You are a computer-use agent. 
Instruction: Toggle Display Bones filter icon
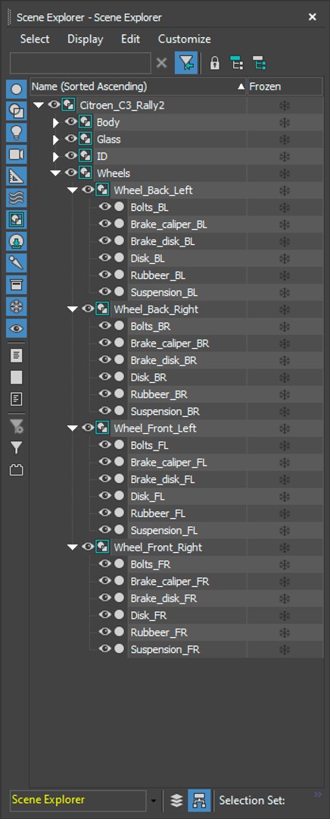point(16,262)
